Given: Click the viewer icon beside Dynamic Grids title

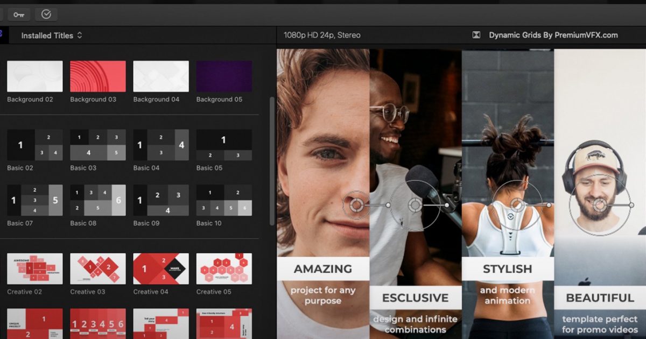Looking at the screenshot, I should [x=476, y=34].
